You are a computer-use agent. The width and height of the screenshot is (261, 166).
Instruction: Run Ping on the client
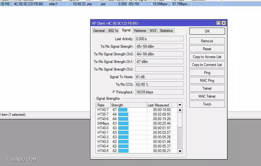[207, 72]
